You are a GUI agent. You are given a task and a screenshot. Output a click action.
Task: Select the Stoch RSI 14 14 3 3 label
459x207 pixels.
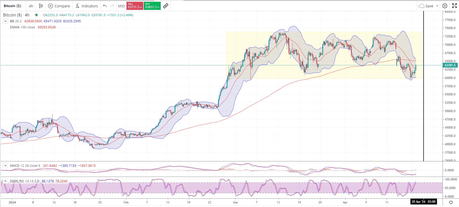pos(24,181)
